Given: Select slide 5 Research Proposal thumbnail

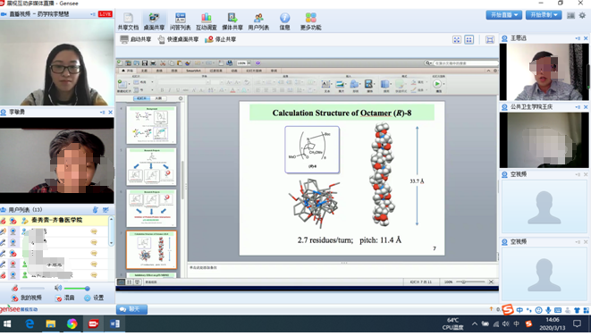Looking at the screenshot, I should click(x=151, y=166).
